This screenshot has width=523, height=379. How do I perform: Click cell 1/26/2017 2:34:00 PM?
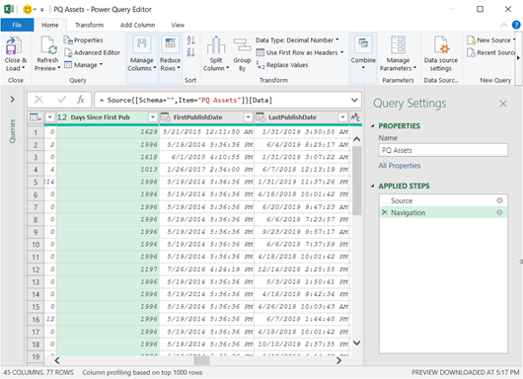[207, 169]
